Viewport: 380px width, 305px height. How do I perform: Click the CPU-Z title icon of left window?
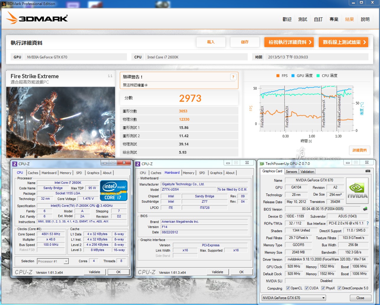[x=15, y=164]
